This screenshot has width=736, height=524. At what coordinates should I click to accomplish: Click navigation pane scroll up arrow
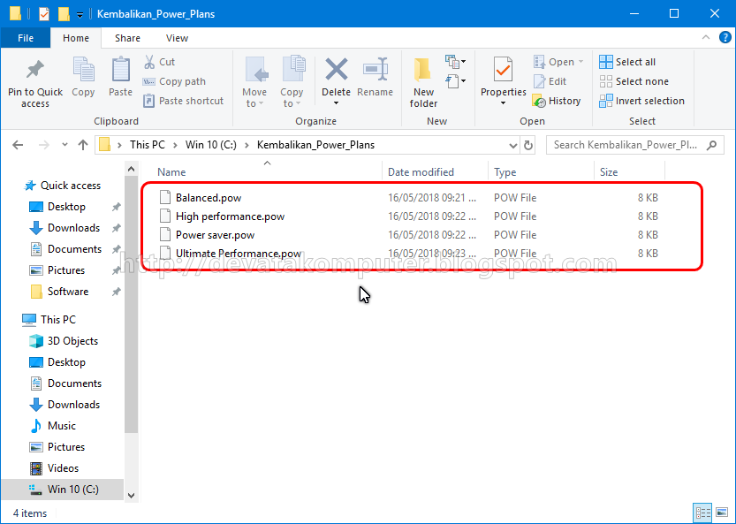[x=132, y=169]
